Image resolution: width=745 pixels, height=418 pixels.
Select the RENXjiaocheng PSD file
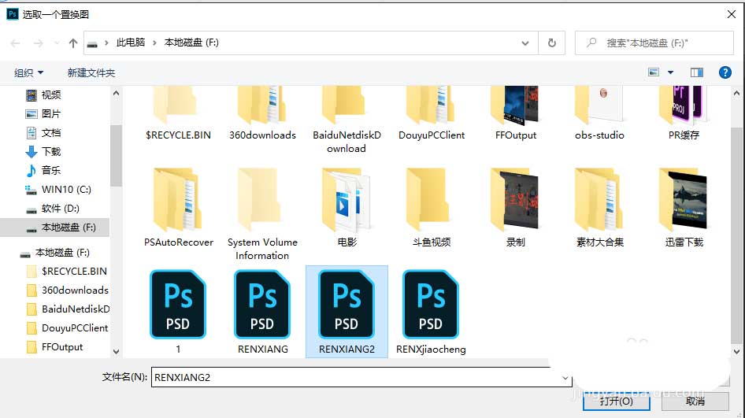click(x=431, y=312)
